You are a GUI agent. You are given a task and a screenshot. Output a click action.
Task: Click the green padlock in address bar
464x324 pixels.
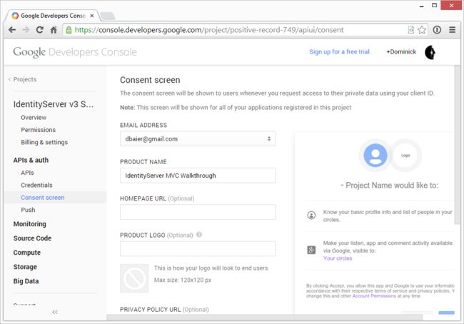69,30
